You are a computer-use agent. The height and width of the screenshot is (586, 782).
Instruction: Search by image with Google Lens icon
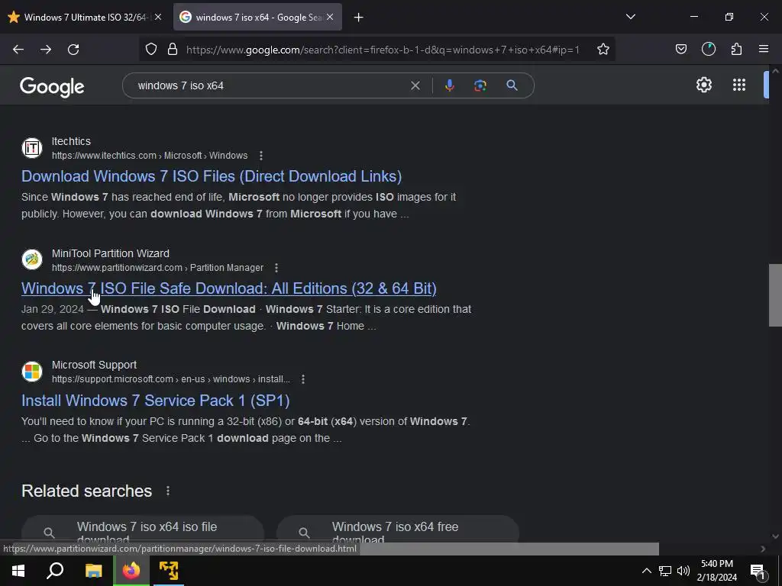pos(480,85)
